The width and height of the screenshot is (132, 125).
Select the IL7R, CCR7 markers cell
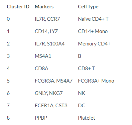pyautogui.click(x=47, y=19)
